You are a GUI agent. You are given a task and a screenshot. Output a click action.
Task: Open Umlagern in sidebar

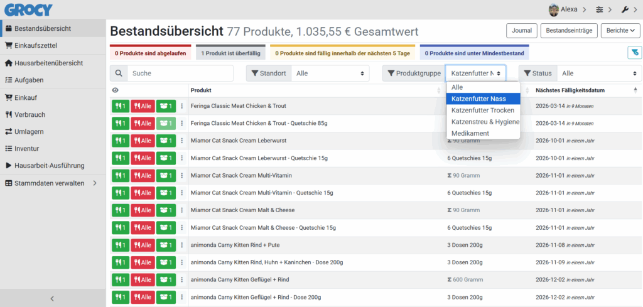coord(53,132)
